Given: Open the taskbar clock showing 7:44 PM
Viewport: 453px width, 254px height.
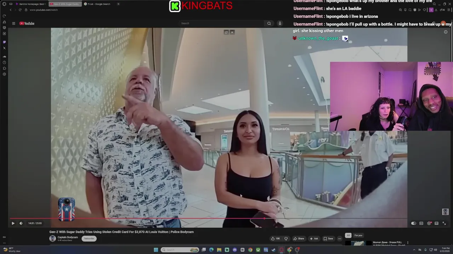Looking at the screenshot, I should [x=445, y=250].
